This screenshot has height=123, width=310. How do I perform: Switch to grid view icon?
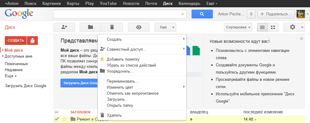273,27
